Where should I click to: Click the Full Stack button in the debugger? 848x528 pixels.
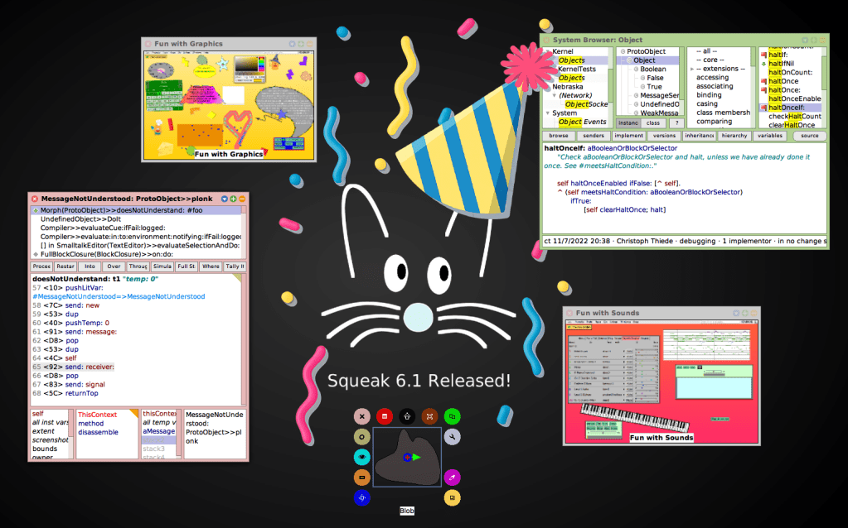(187, 266)
